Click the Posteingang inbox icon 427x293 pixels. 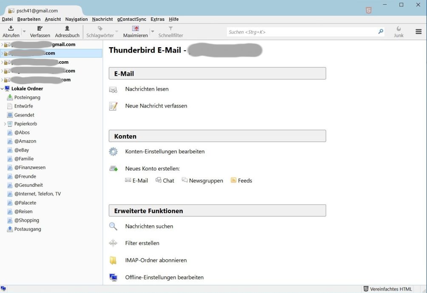pos(10,97)
